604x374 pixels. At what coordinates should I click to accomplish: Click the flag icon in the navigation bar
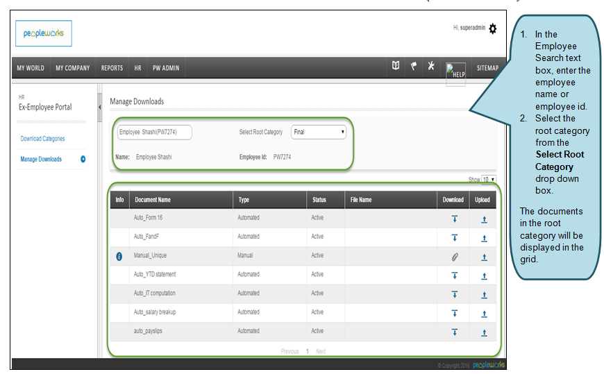click(x=413, y=67)
